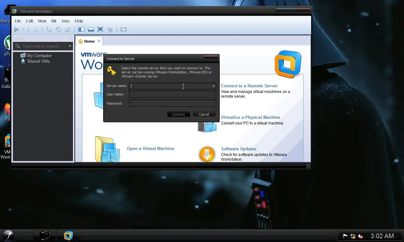
Task: Click the Software Updates orange arrow icon
Action: [207, 154]
